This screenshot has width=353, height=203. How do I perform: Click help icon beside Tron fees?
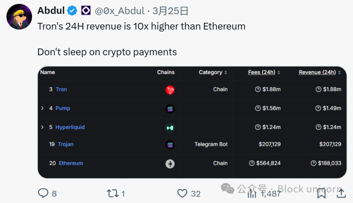click(x=258, y=90)
